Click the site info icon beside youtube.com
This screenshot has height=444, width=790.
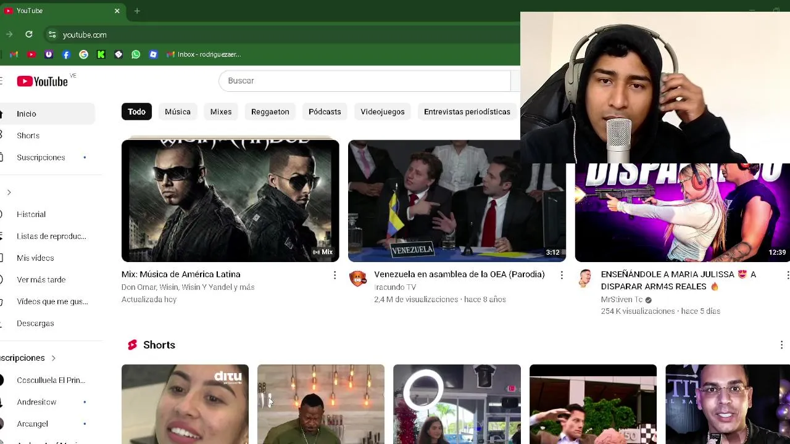click(52, 35)
